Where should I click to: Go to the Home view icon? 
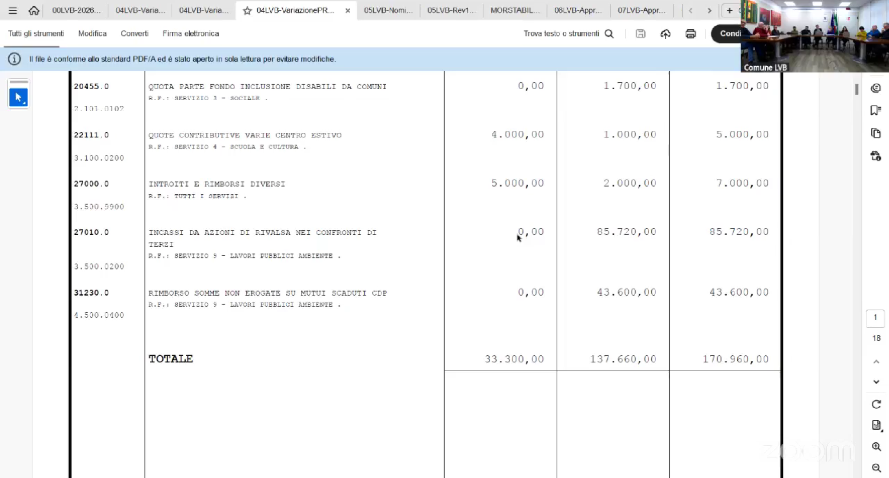tap(34, 11)
